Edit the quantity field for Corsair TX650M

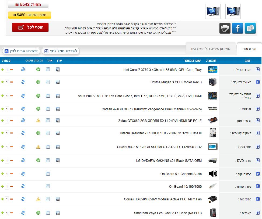[7, 199]
